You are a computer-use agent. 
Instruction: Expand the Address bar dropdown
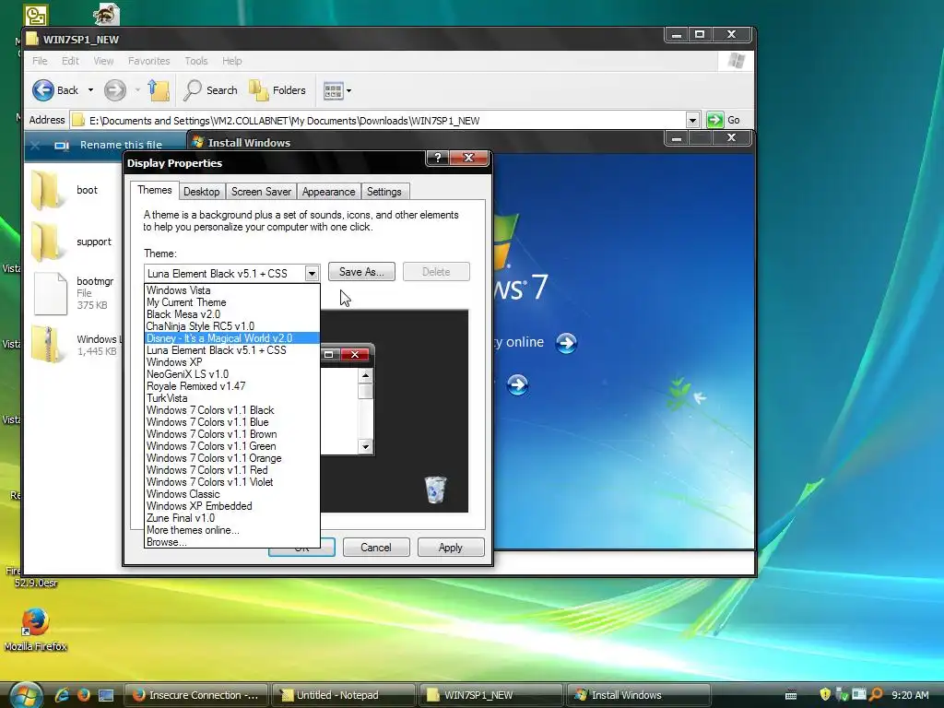692,120
